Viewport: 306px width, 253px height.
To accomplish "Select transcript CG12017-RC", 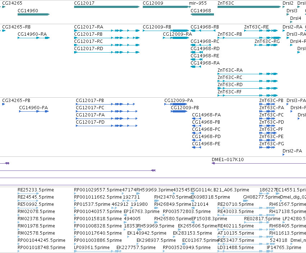I will pyautogui.click(x=107, y=45).
